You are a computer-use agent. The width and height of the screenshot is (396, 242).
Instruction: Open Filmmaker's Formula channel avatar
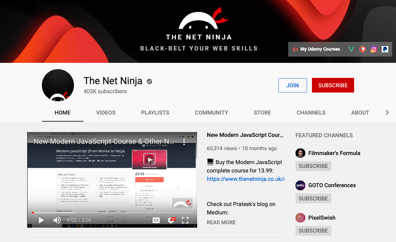[x=300, y=153]
